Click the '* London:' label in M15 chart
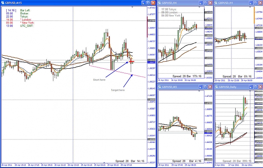The image size is (263, 168). [x=26, y=20]
